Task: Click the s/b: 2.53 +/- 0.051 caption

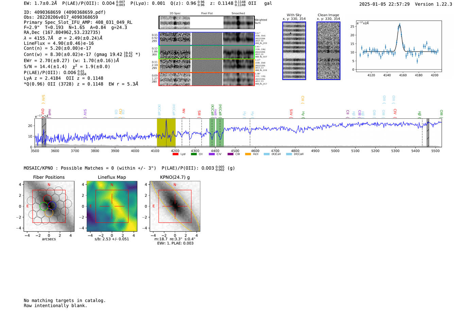Action: point(112,239)
